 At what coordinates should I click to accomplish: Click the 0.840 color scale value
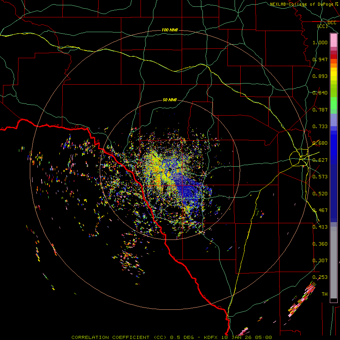click(x=320, y=93)
